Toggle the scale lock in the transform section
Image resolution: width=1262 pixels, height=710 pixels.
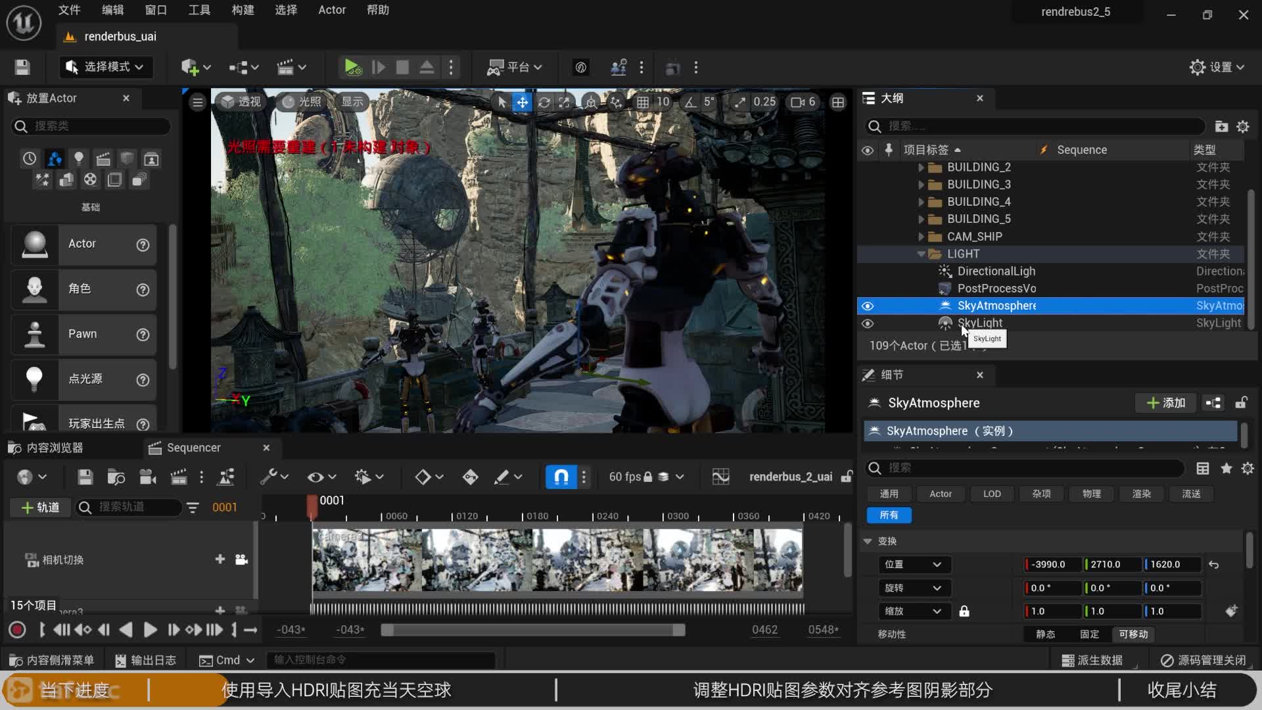pos(964,611)
